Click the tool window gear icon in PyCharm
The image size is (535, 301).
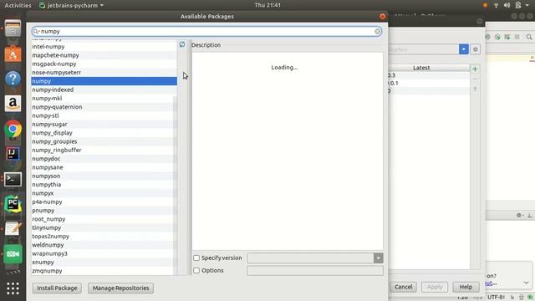tap(519, 216)
